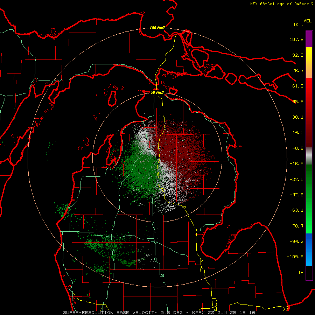315x315 pixels.
Task: Click the gray near-zero segment of the color bar
Action: 309,155
